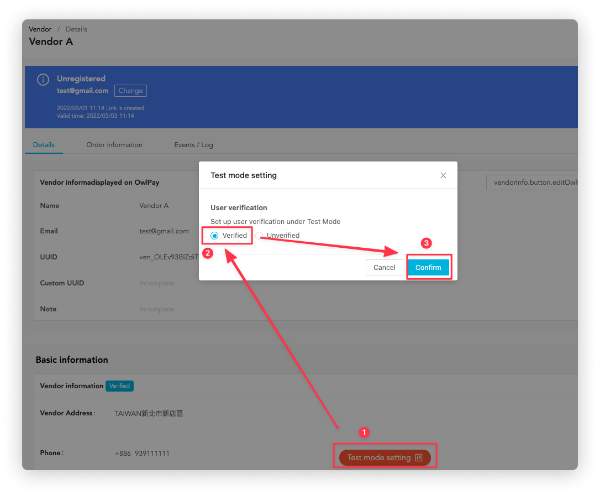Select the Unverified radio option
Screen dimensions: 600x495
pyautogui.click(x=260, y=235)
